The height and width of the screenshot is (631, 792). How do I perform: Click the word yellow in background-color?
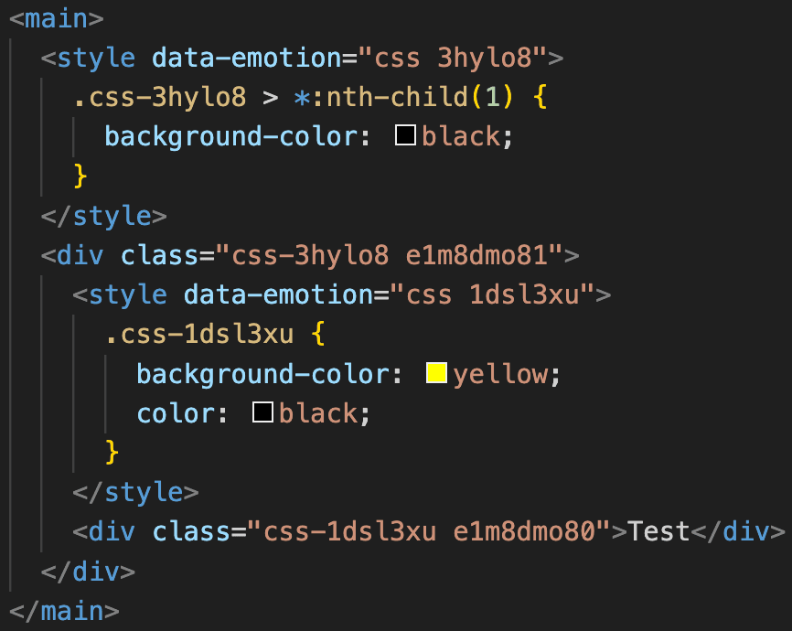500,374
